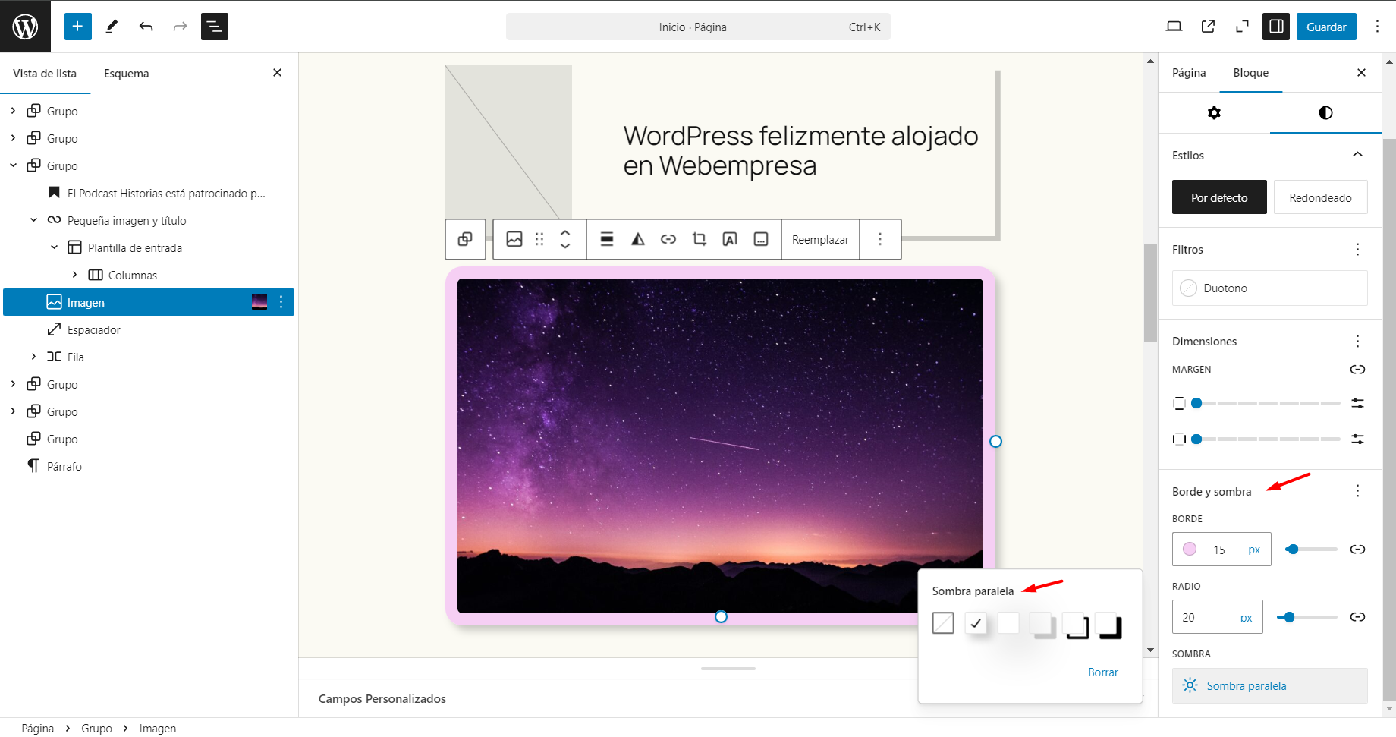Choose the Redondeado style
The width and height of the screenshot is (1396, 737).
1320,197
